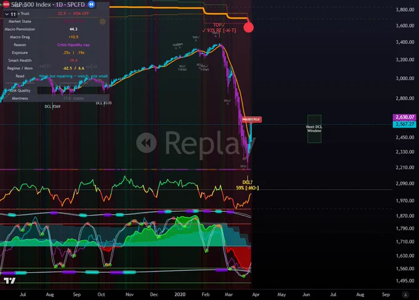Click the final 'Sep' time axis label
The image size is (419, 300).
[x=386, y=294]
